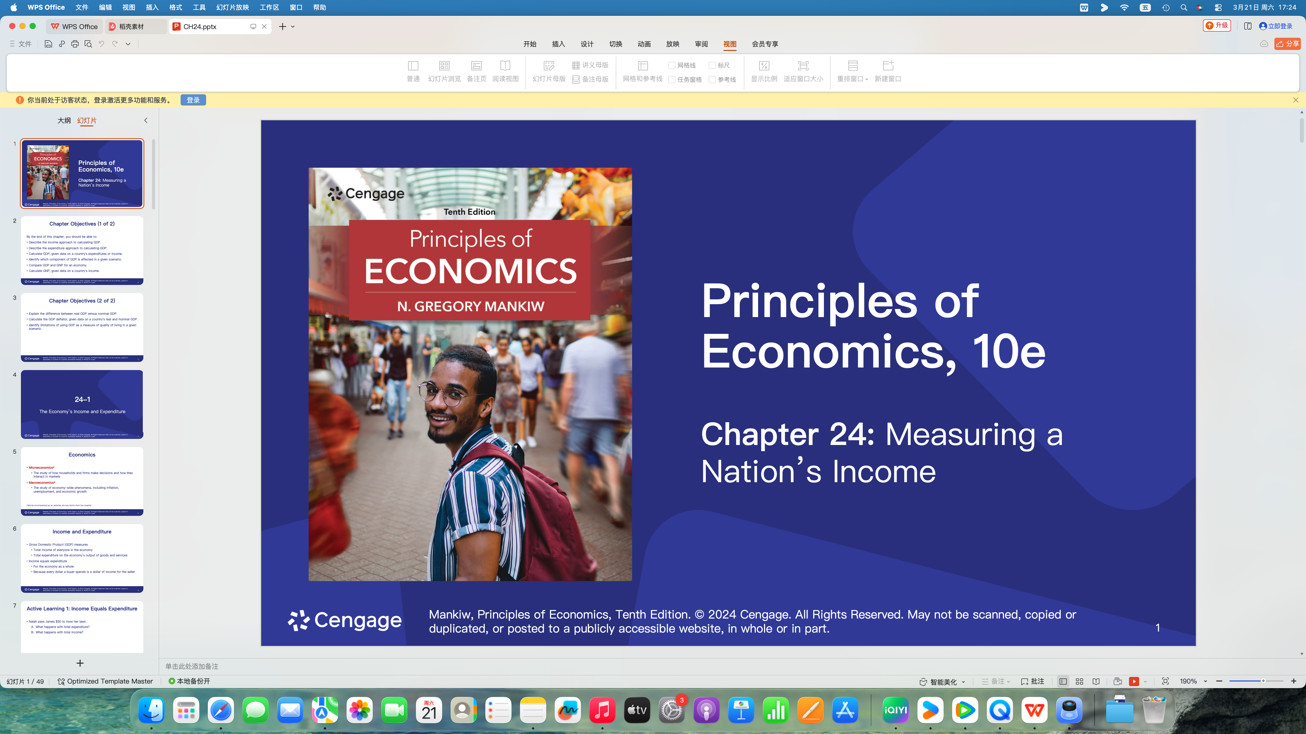The image size is (1306, 734).
Task: Switch to 大纲 outline tab
Action: click(x=64, y=121)
